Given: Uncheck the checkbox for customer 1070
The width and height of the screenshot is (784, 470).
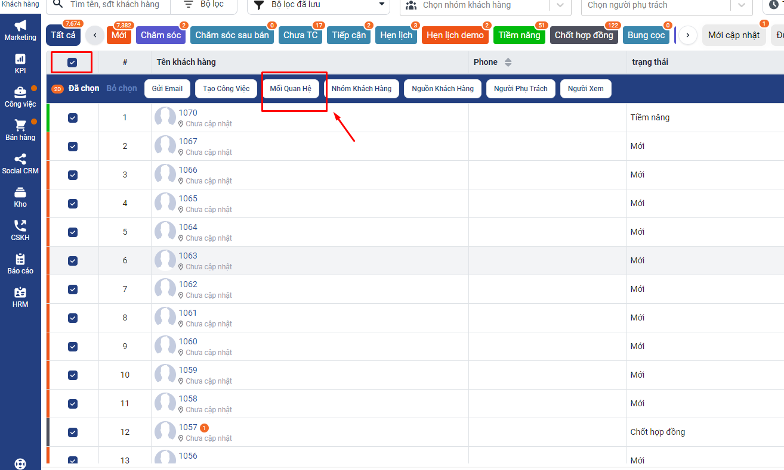Looking at the screenshot, I should pyautogui.click(x=73, y=118).
